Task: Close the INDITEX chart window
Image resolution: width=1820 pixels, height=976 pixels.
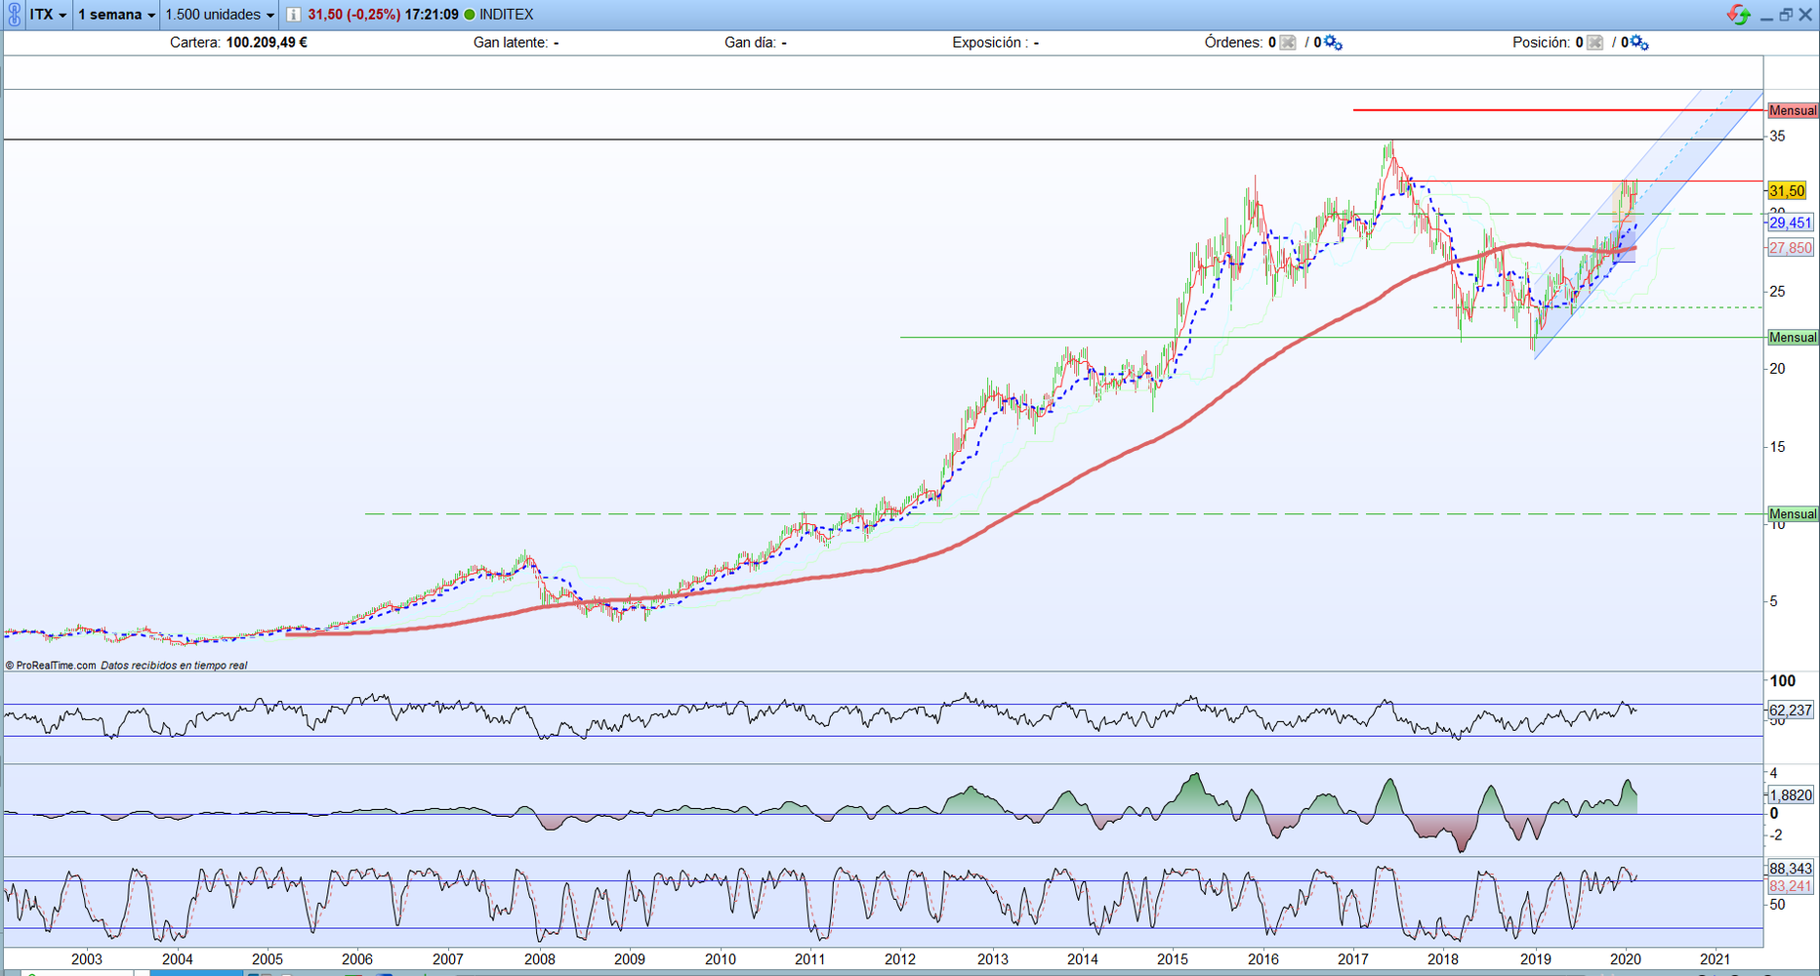Action: 1805,15
